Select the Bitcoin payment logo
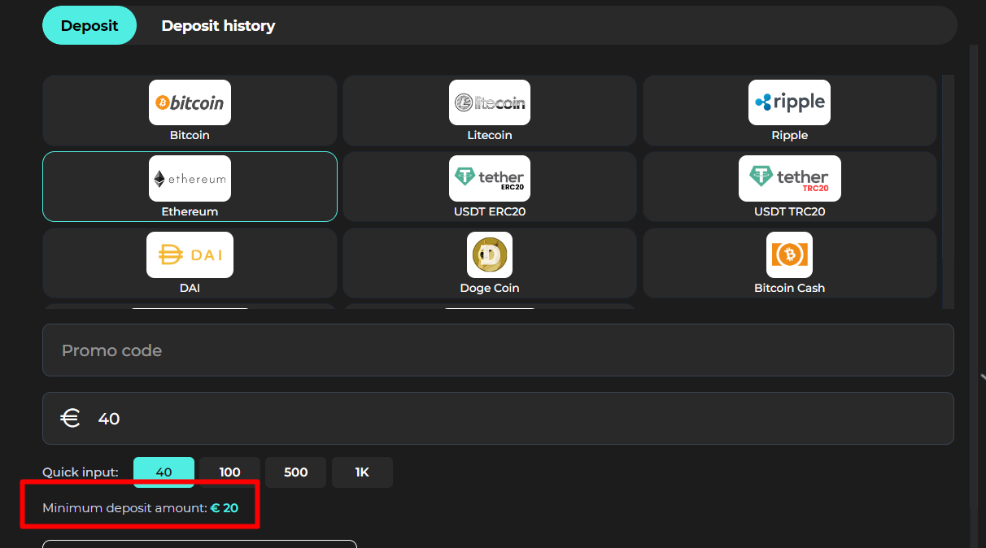 click(x=190, y=102)
